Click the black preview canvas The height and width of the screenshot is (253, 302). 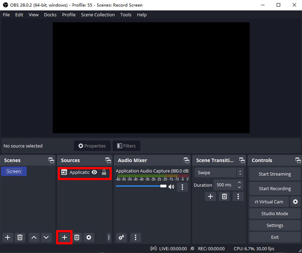tap(151, 78)
